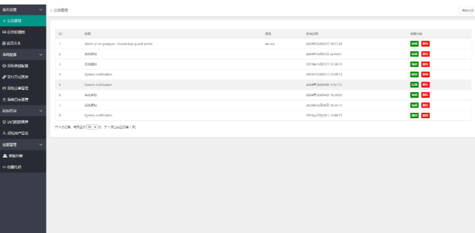Open the 首页文本 document icon item
The image size is (475, 233).
[4, 43]
